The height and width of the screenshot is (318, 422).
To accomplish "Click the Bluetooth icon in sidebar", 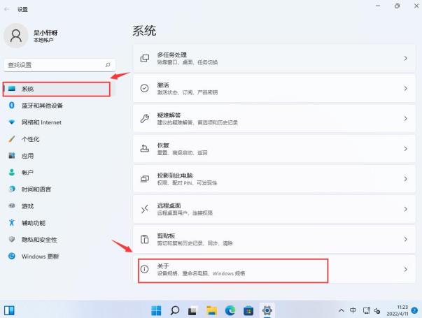I will (12, 105).
